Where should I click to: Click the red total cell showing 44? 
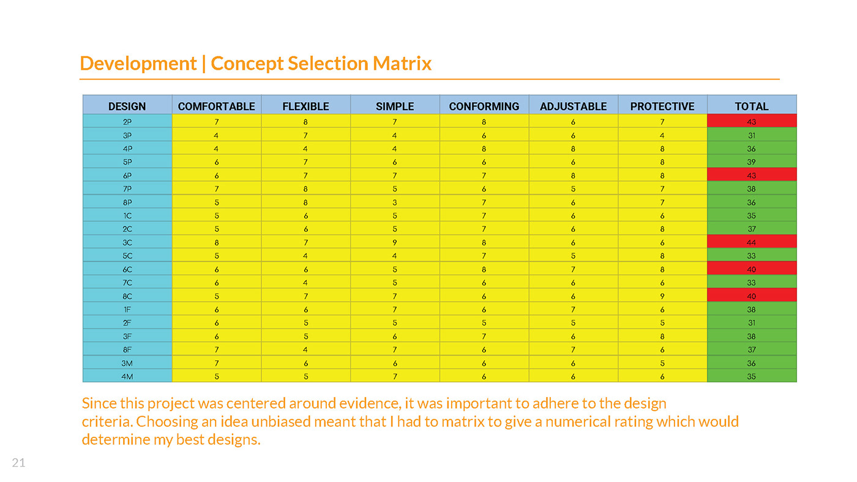click(x=752, y=242)
